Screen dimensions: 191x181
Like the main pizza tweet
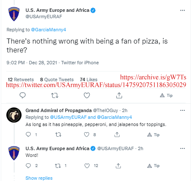pos(87,96)
